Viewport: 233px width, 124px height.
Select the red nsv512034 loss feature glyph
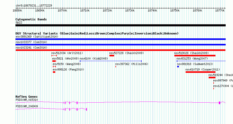[54, 56]
